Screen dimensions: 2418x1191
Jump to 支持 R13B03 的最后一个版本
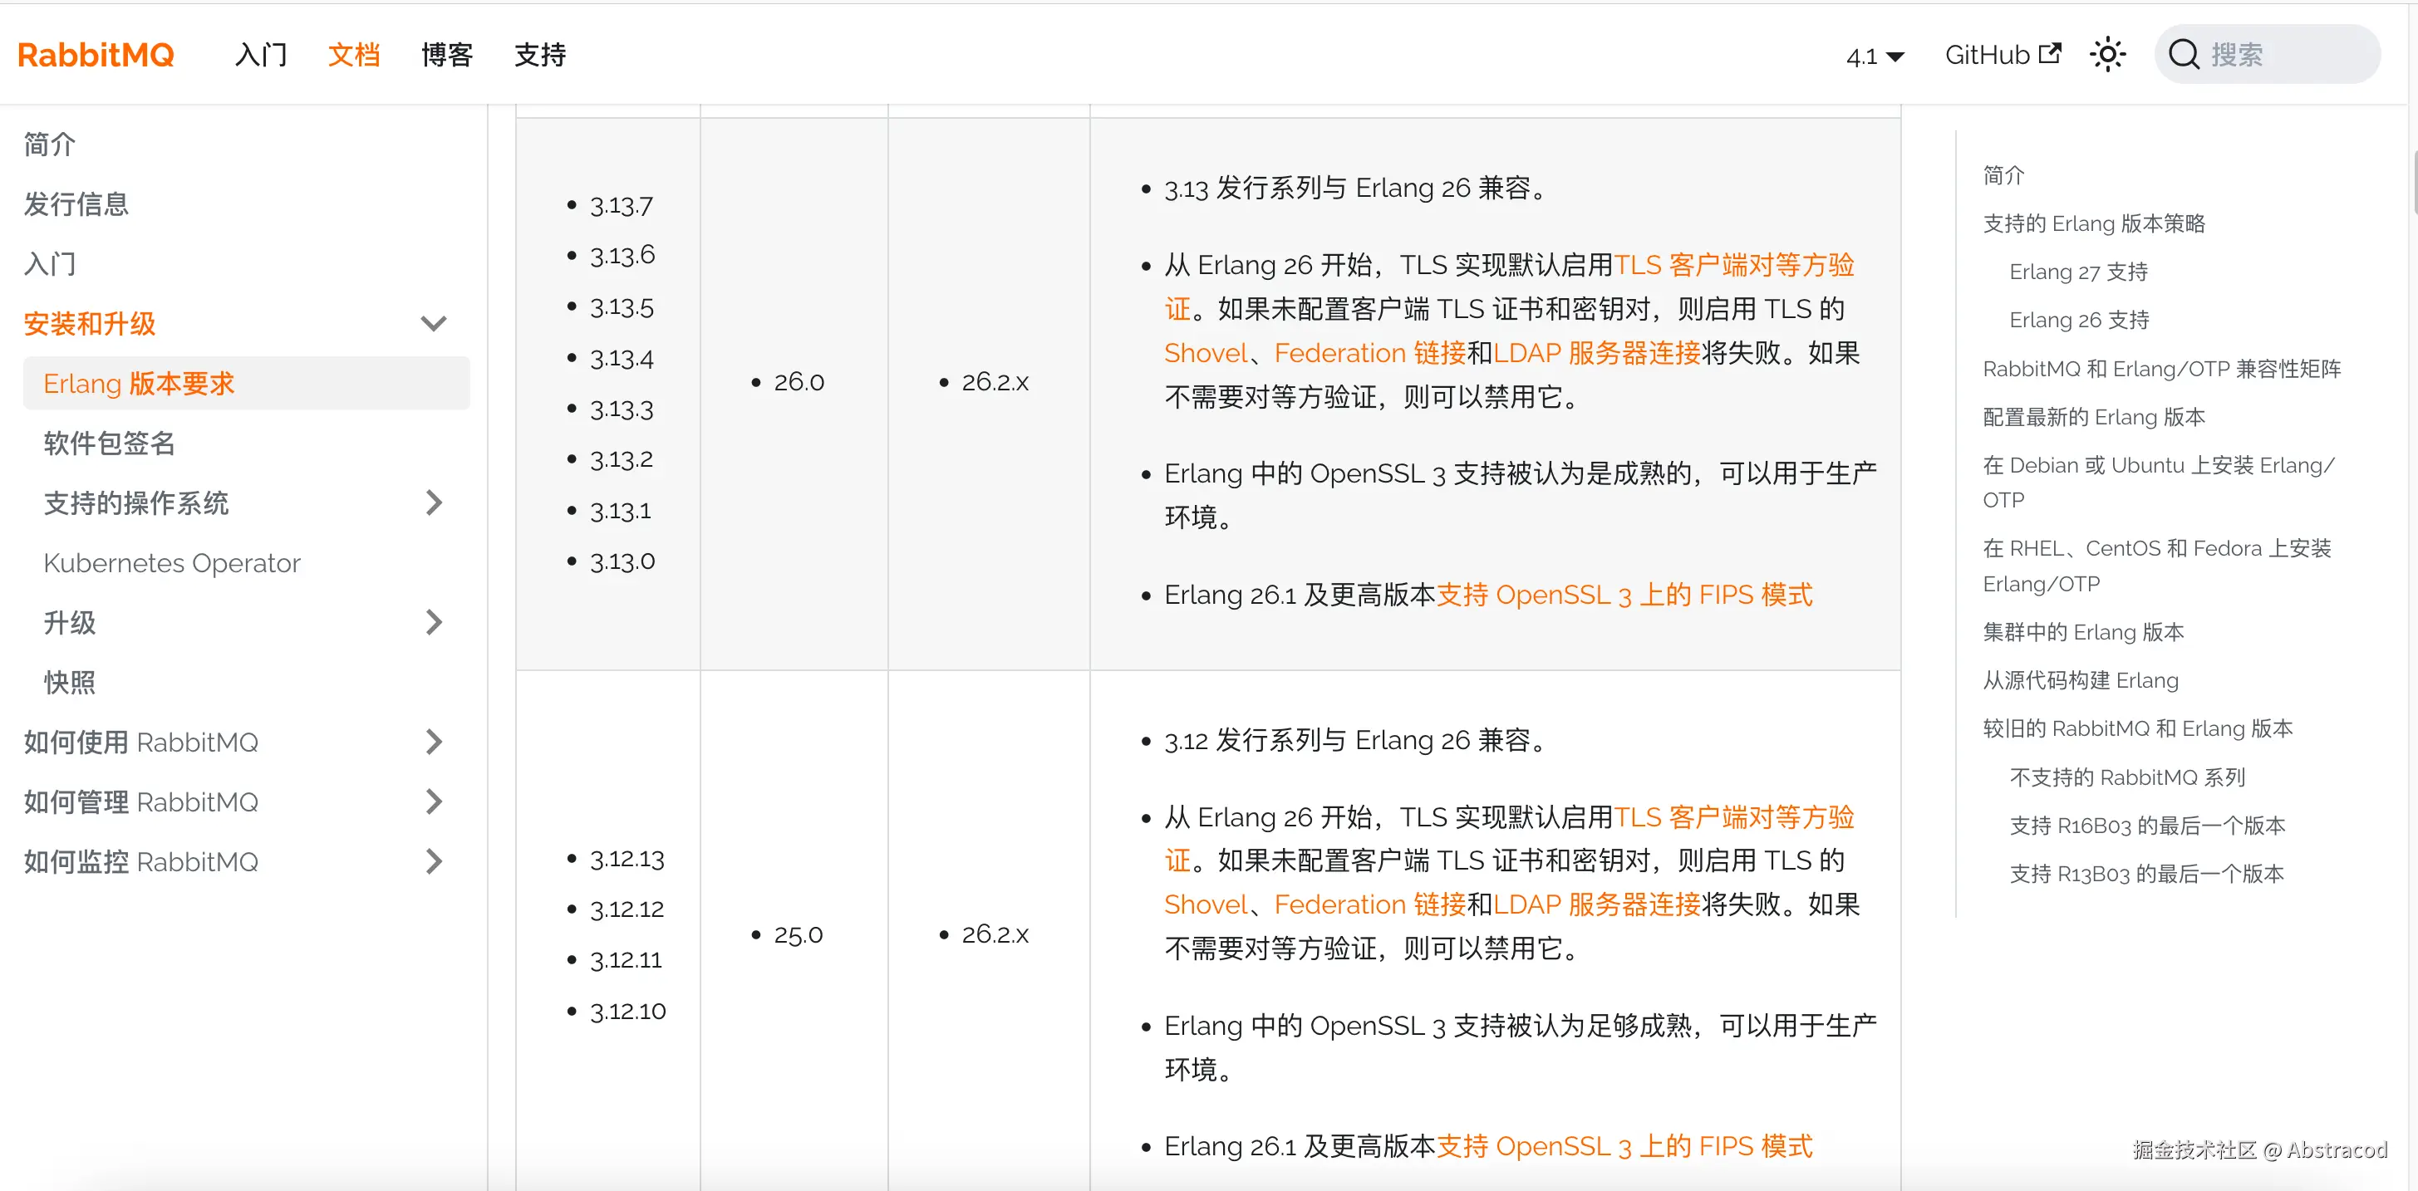2145,873
